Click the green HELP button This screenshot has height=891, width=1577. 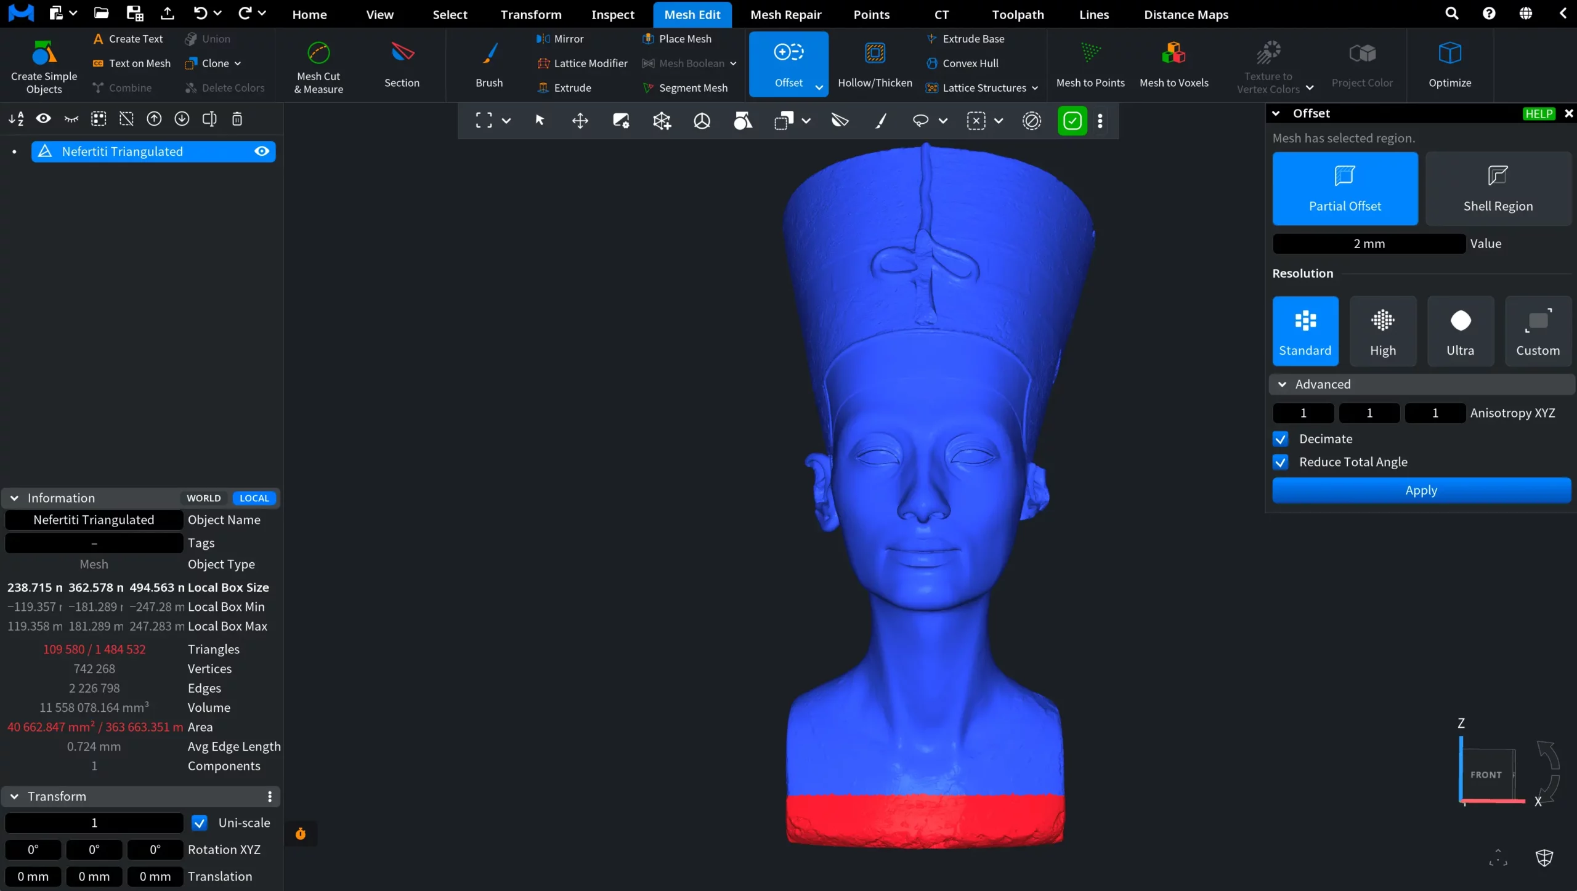[1538, 114]
